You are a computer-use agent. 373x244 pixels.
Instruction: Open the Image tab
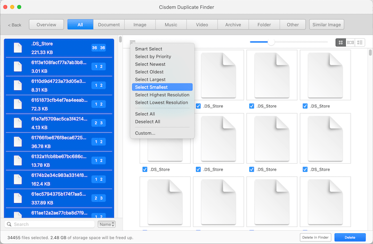pos(140,24)
